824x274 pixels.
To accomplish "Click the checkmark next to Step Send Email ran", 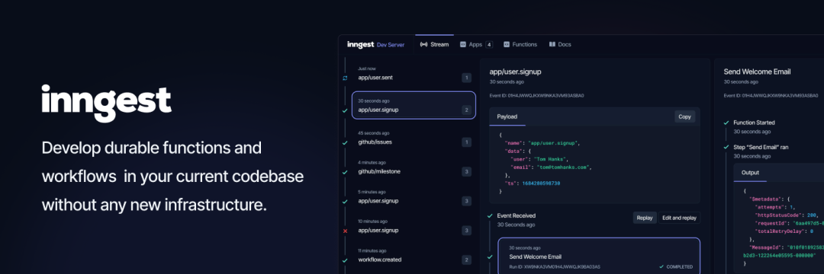I will [727, 147].
